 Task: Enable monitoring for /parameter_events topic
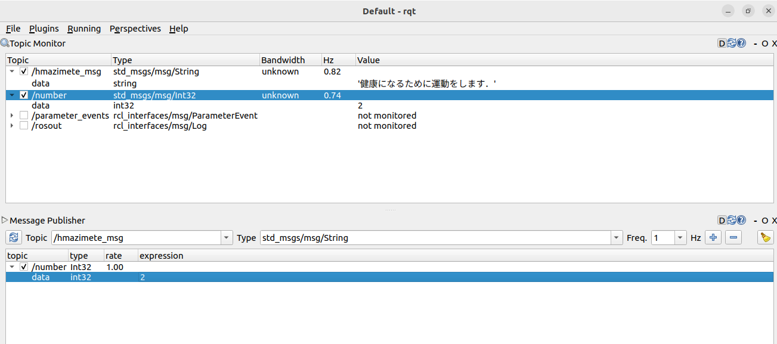pos(24,116)
